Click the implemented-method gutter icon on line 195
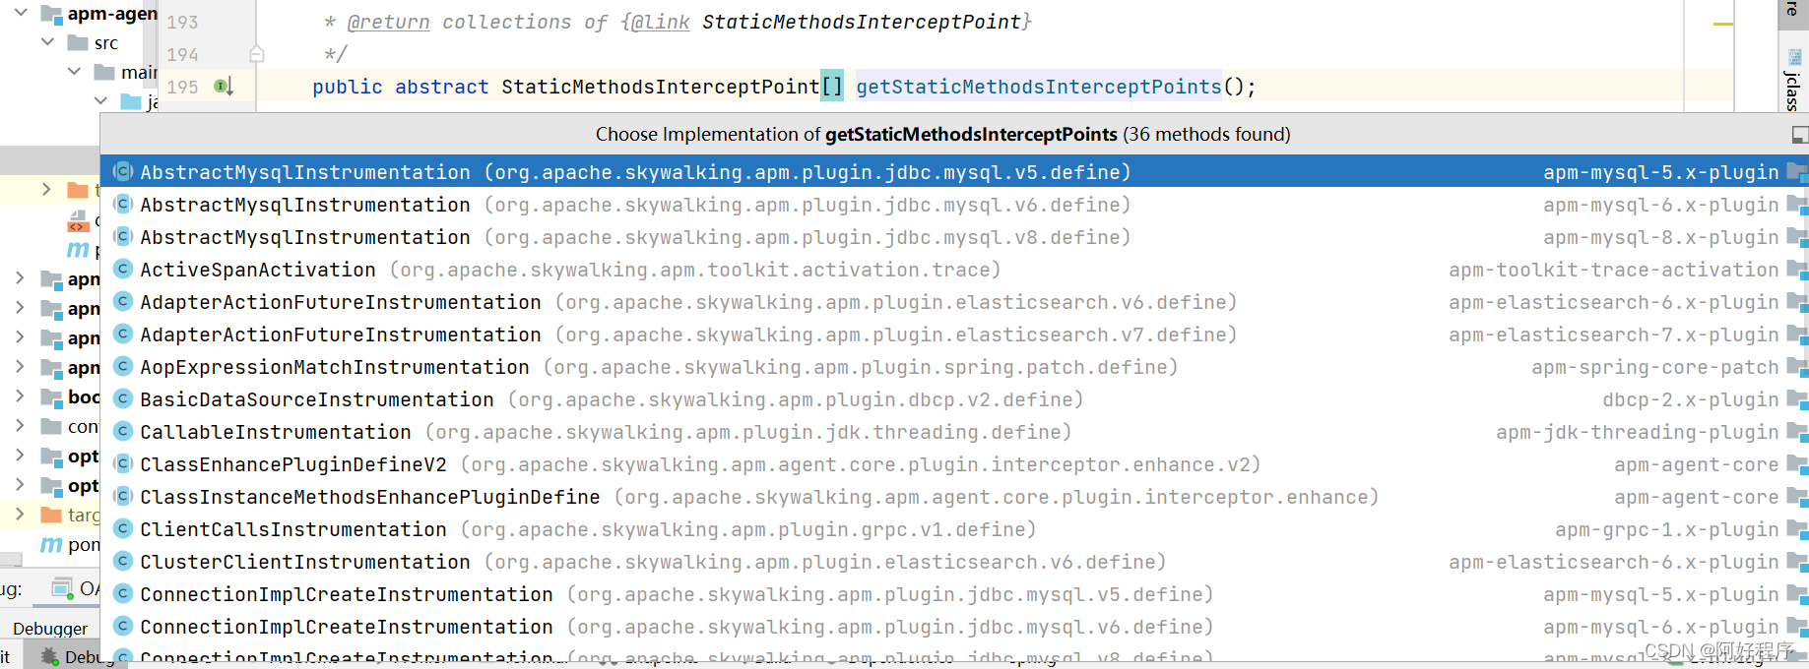Viewport: 1809px width, 669px height. [x=224, y=87]
